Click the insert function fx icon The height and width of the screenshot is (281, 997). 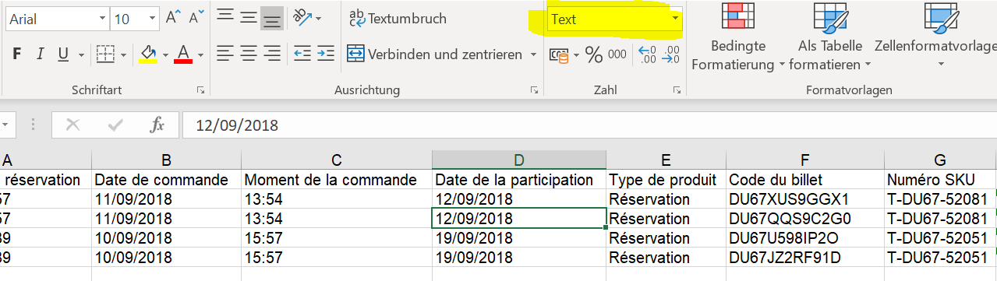coord(157,125)
